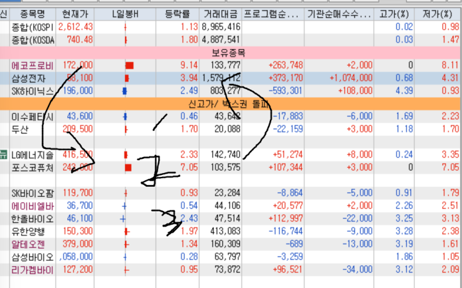Click 에코프로비 program net value +263,748

285,65
